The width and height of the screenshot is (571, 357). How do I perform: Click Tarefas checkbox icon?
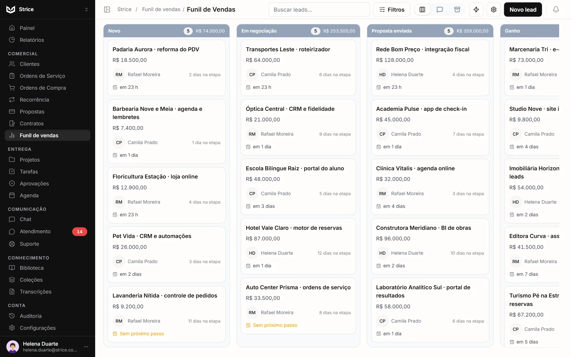tap(12, 172)
